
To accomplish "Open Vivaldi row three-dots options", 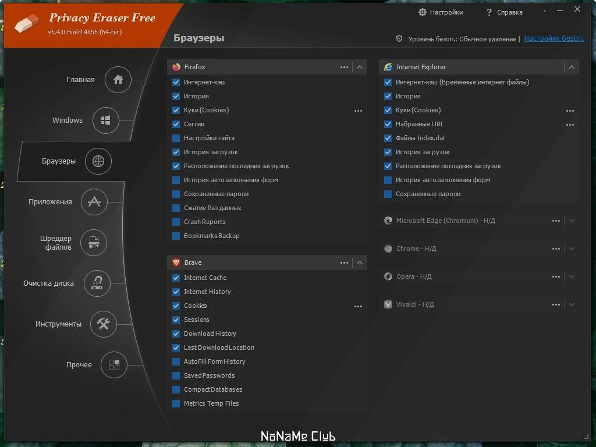I will [556, 305].
